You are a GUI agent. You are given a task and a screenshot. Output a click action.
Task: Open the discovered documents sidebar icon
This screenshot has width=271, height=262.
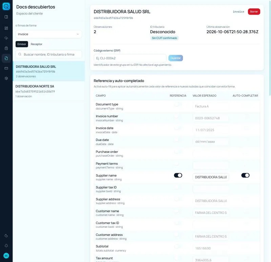6,58
